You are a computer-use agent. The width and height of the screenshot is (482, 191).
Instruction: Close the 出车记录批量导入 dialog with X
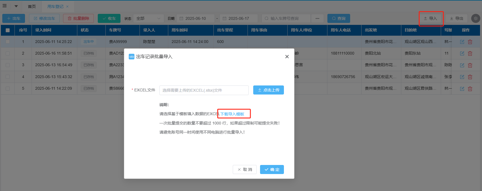click(x=287, y=57)
